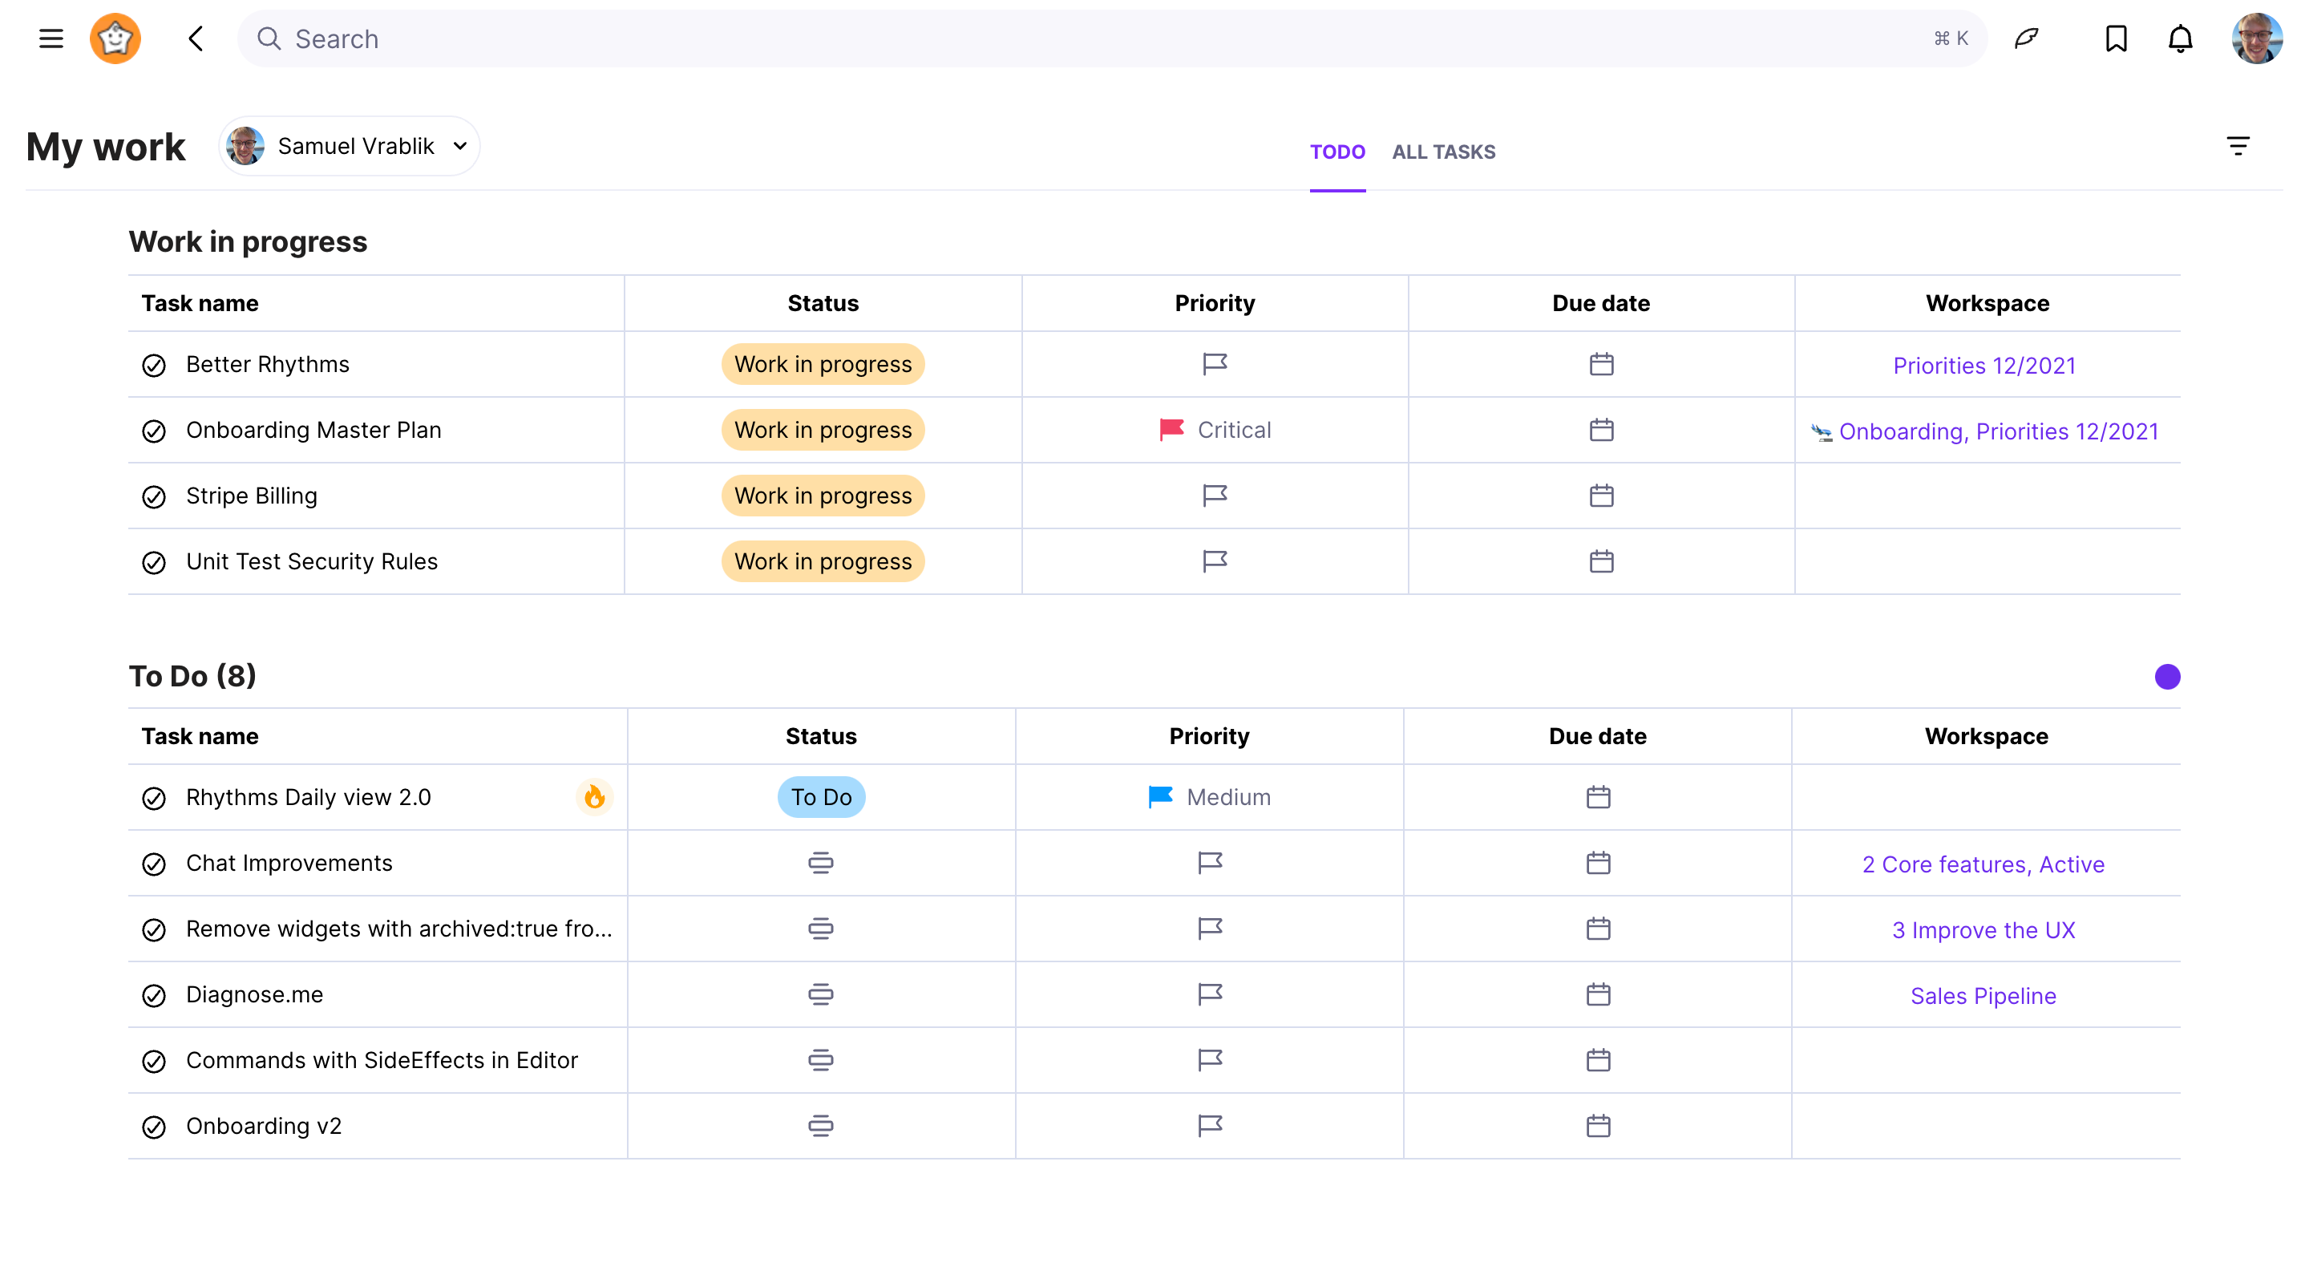Screen dimensions: 2309x1283
Task: Mark Better Rhythms task as complete
Action: click(x=154, y=365)
